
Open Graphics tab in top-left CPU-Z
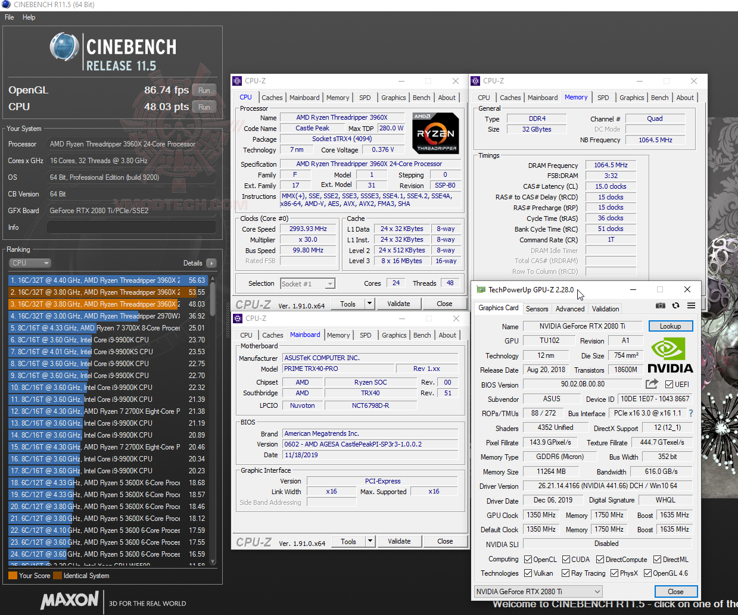point(394,98)
